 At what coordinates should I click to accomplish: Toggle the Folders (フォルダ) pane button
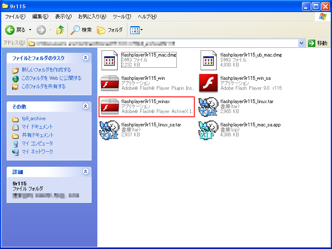pos(110,30)
